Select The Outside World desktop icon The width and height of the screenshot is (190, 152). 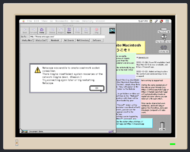coord(164,39)
